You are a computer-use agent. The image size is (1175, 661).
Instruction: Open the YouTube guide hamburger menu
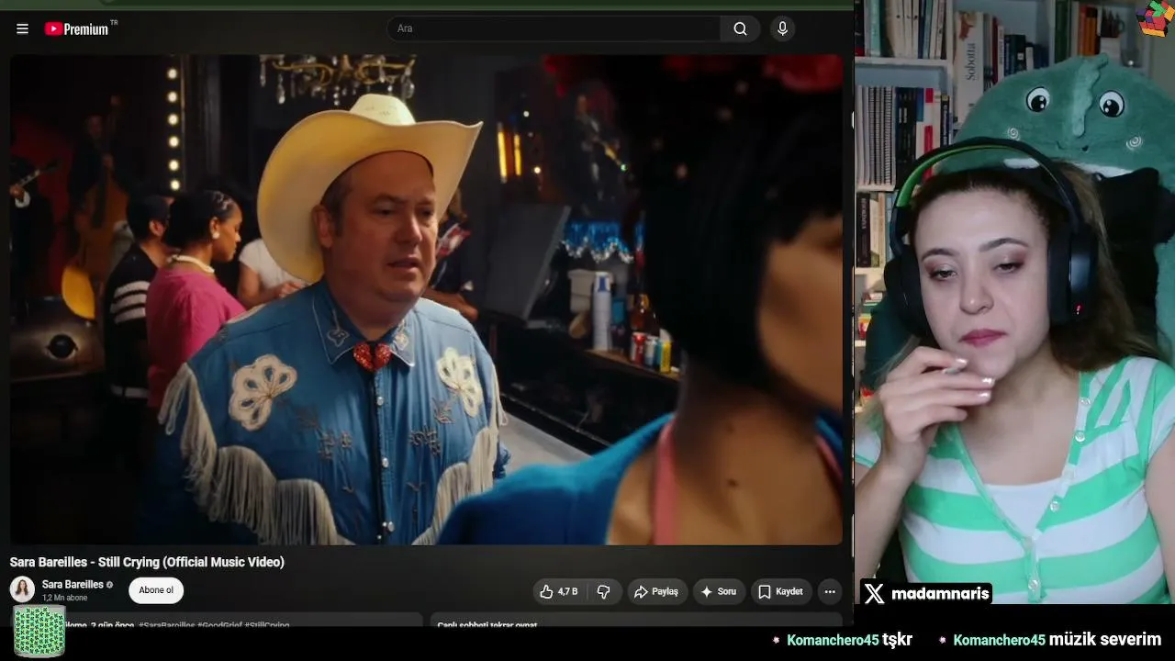pyautogui.click(x=22, y=28)
